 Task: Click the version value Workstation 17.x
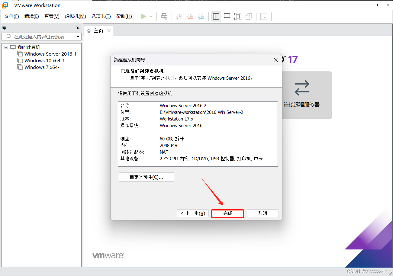[x=176, y=119]
